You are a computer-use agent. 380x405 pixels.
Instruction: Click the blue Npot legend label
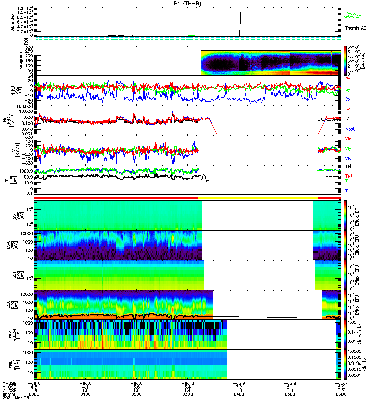pos(350,129)
